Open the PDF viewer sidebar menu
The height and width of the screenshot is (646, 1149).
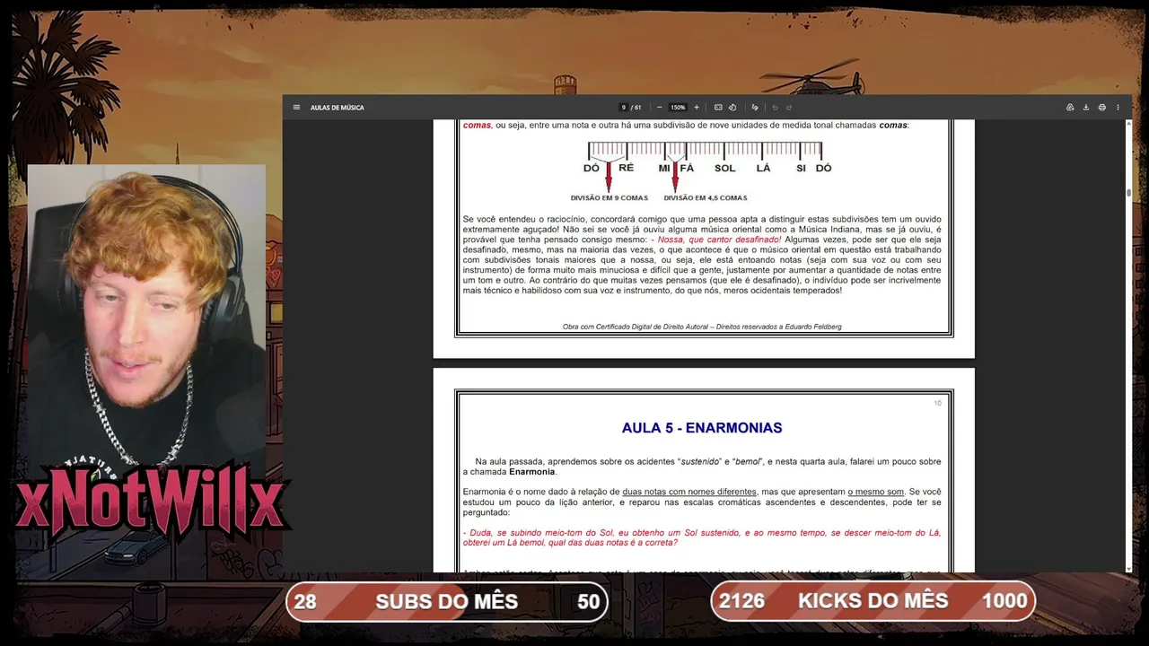click(296, 108)
